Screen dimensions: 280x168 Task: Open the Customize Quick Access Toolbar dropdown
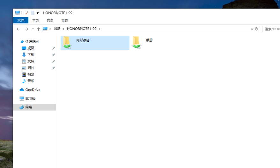(x=38, y=13)
